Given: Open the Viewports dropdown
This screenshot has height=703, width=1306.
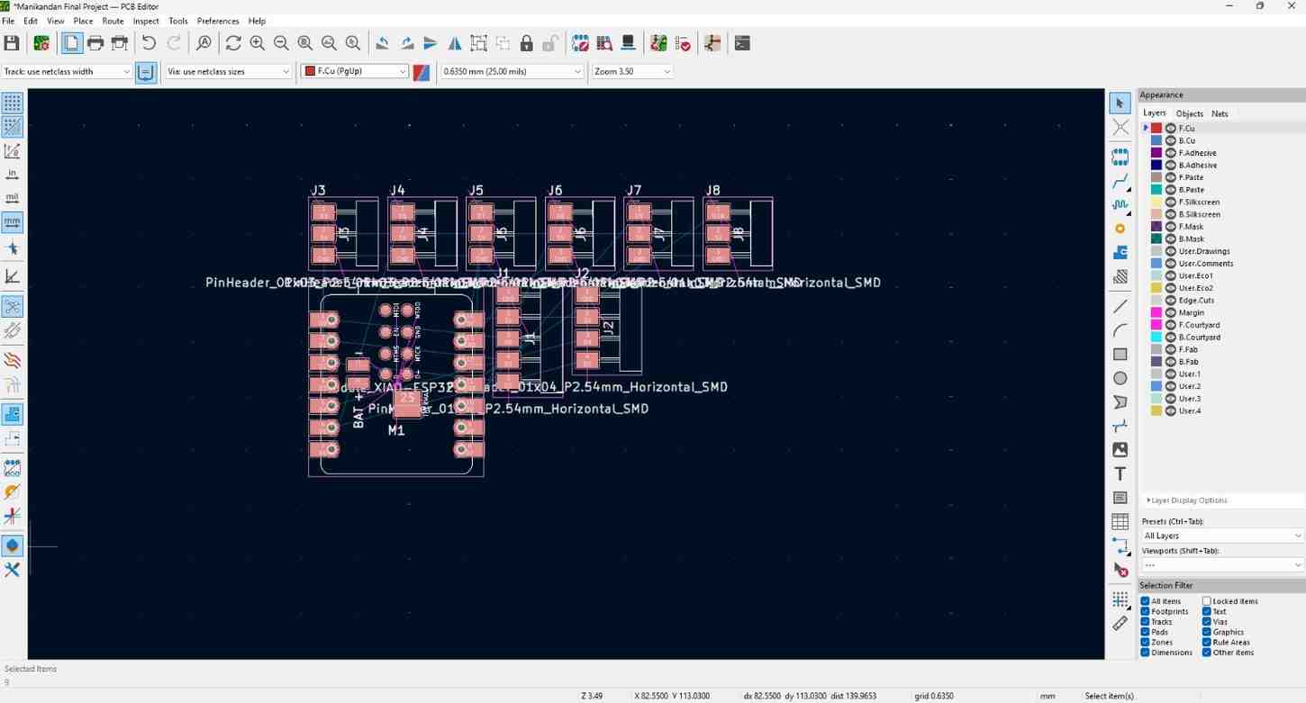Looking at the screenshot, I should point(1222,565).
